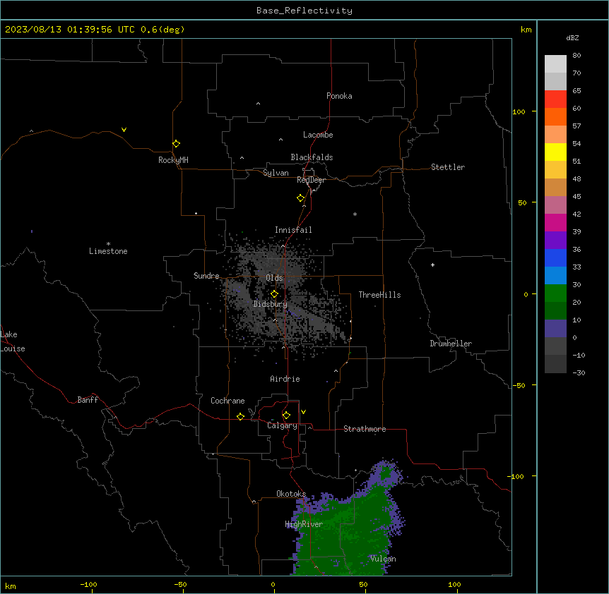
Task: Click the yellow V marker northwest of RockyMH
Action: click(x=124, y=130)
